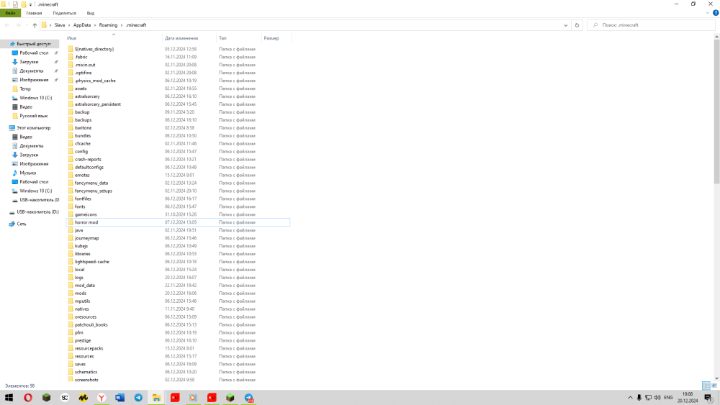Sort by the Дата изменения column header

[x=181, y=38]
